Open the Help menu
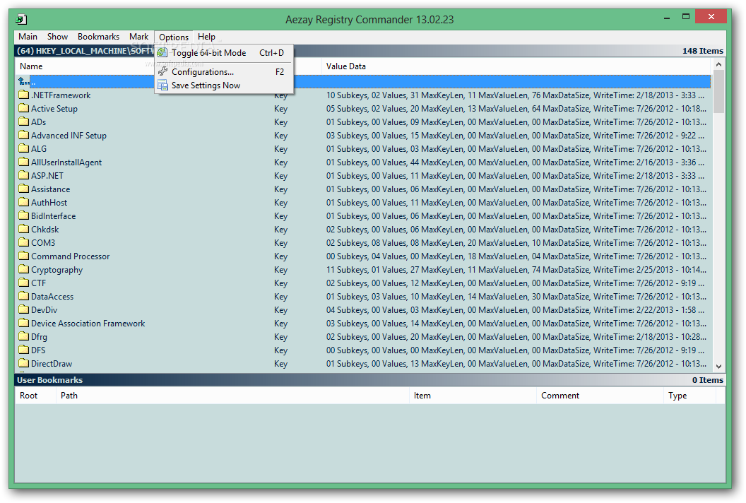The image size is (746, 503). (206, 37)
